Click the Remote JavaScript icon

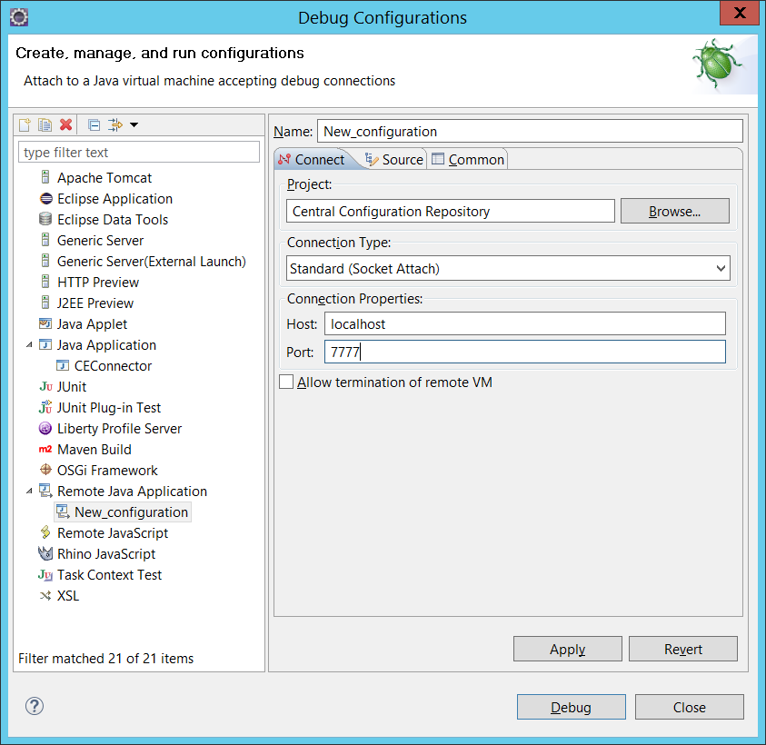click(x=45, y=532)
